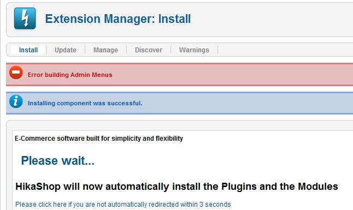The width and height of the screenshot is (353, 210).
Task: Click the 'Installing component was successful' message
Action: click(x=85, y=103)
